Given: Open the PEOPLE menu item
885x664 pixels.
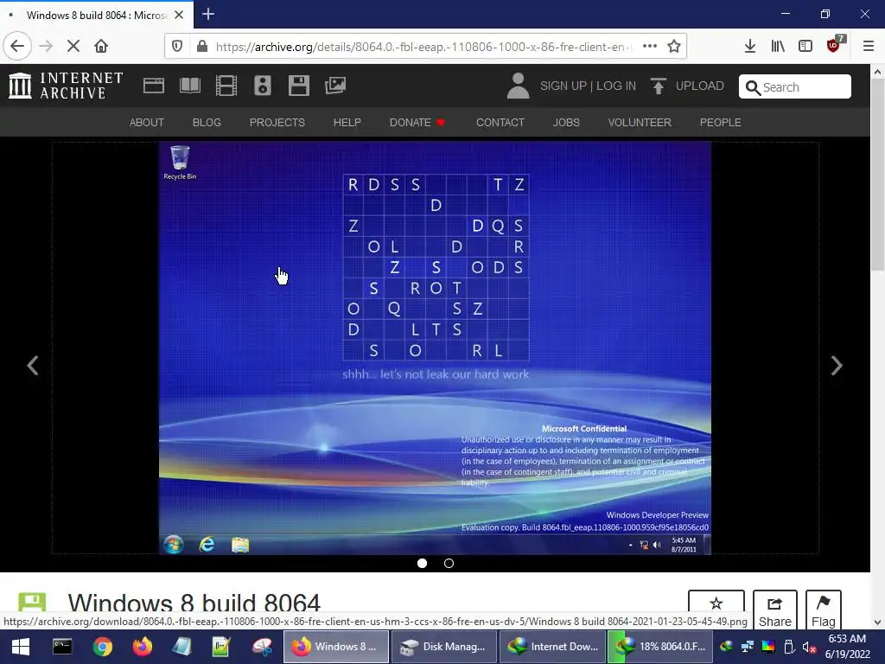Looking at the screenshot, I should point(721,123).
